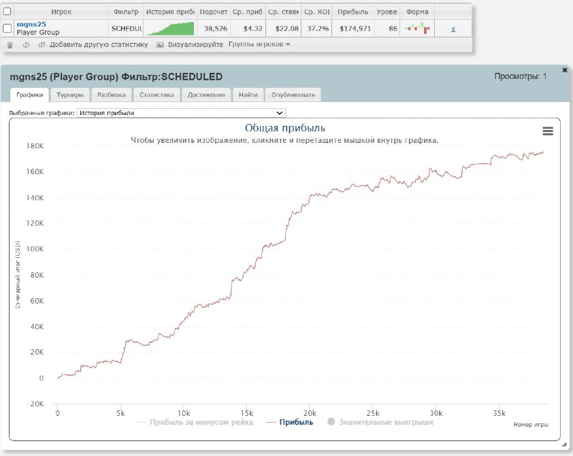Click the mgns25 player link
The height and width of the screenshot is (456, 573).
click(x=31, y=24)
